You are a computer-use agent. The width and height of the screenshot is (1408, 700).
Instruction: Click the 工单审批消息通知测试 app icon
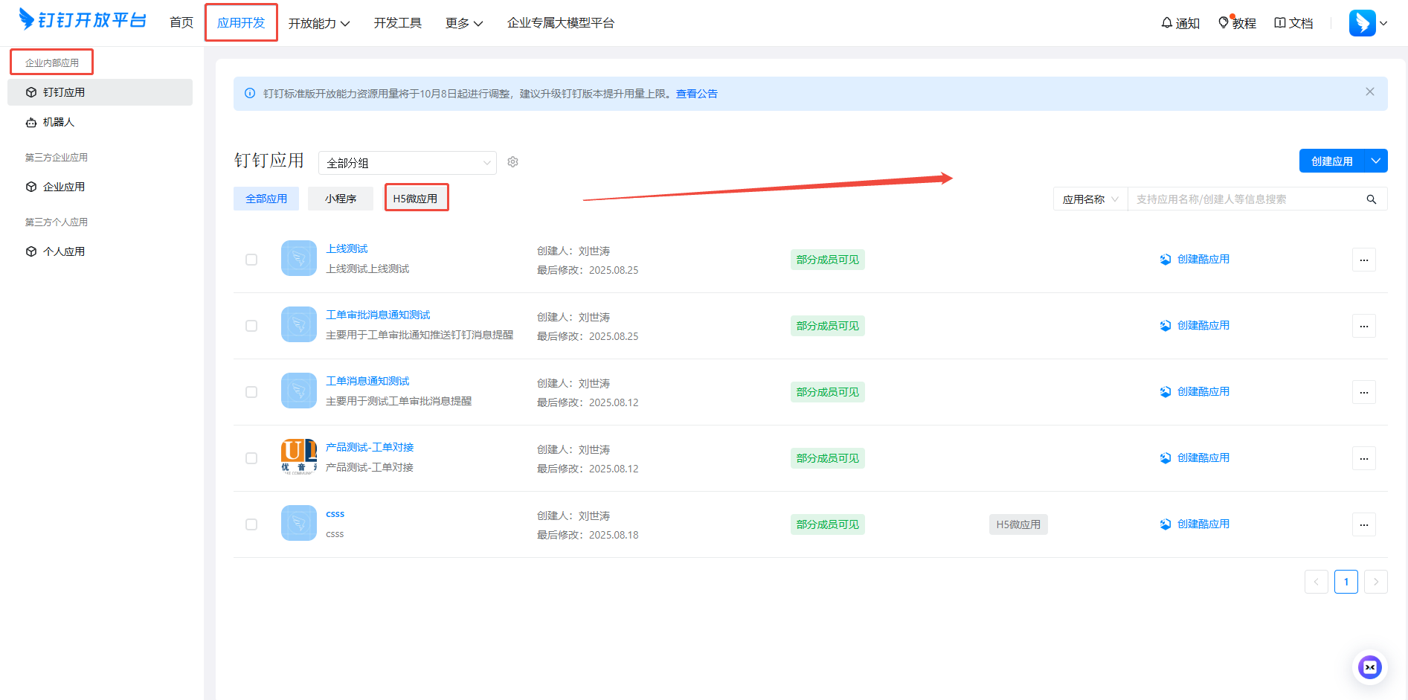click(299, 324)
